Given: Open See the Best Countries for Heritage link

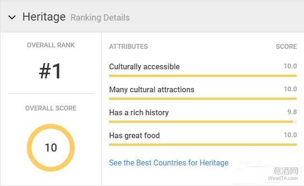Looking at the screenshot, I should point(169,163).
